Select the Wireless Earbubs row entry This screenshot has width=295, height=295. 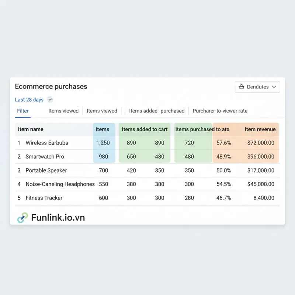tap(47, 143)
